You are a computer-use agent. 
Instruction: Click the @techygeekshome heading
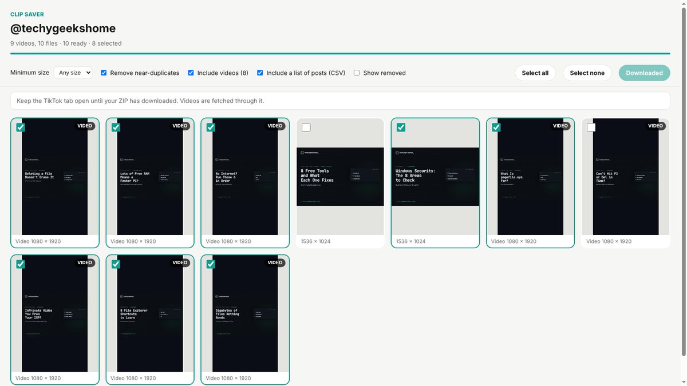pyautogui.click(x=63, y=28)
